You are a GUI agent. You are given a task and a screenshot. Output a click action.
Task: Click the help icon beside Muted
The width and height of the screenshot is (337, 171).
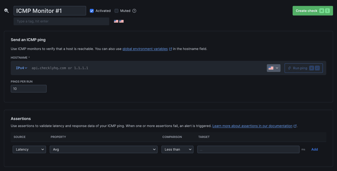(x=134, y=11)
